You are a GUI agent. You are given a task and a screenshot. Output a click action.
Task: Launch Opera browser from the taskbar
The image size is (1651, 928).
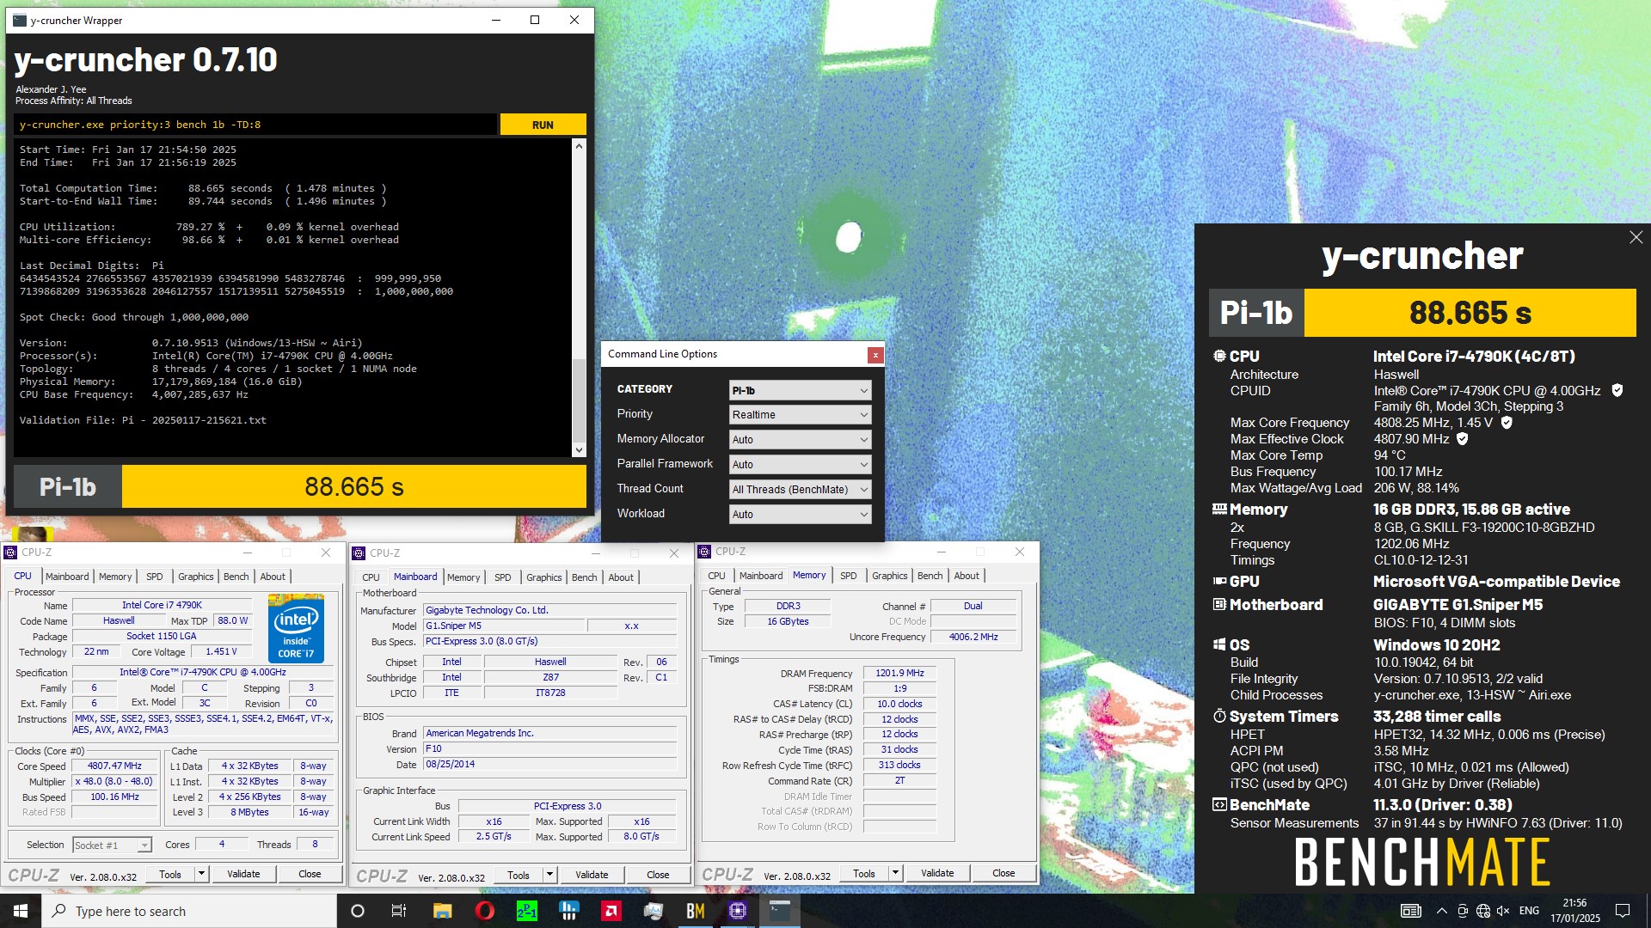(x=484, y=911)
